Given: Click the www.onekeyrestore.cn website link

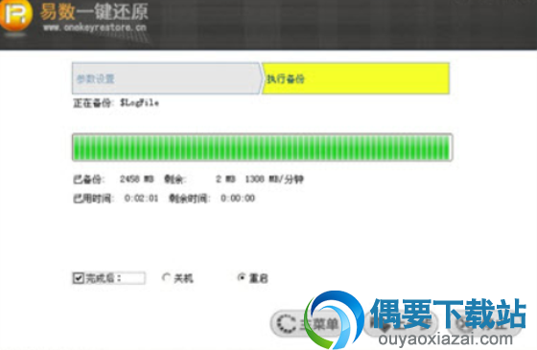Looking at the screenshot, I should 95,28.
